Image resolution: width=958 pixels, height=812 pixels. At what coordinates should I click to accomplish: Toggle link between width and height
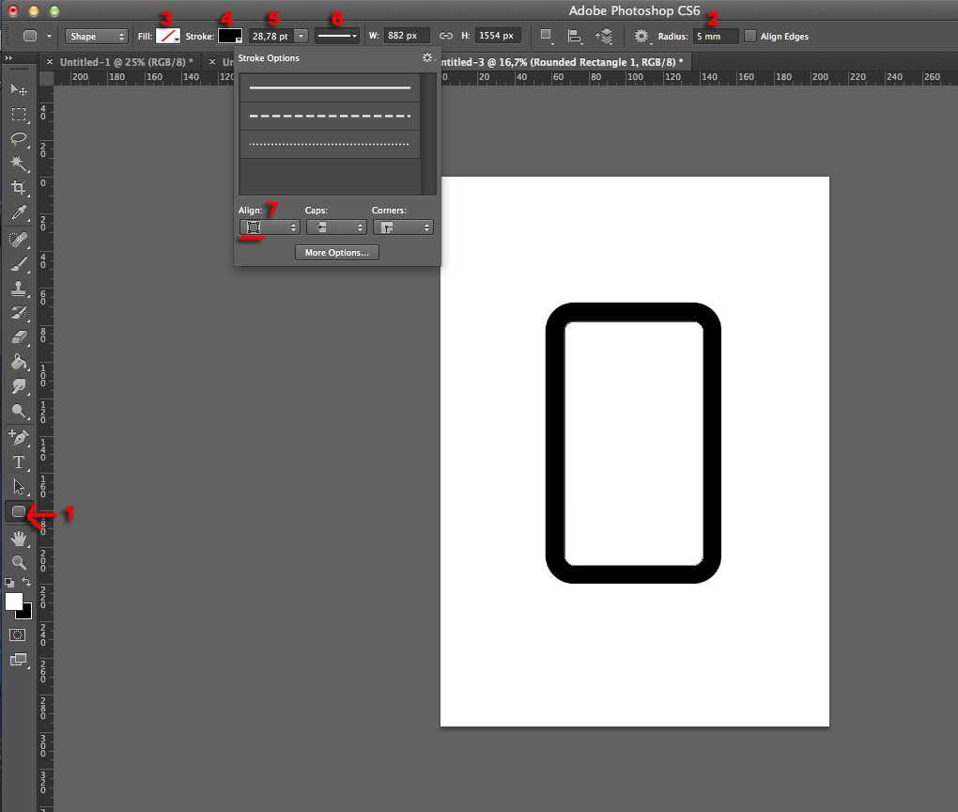446,36
